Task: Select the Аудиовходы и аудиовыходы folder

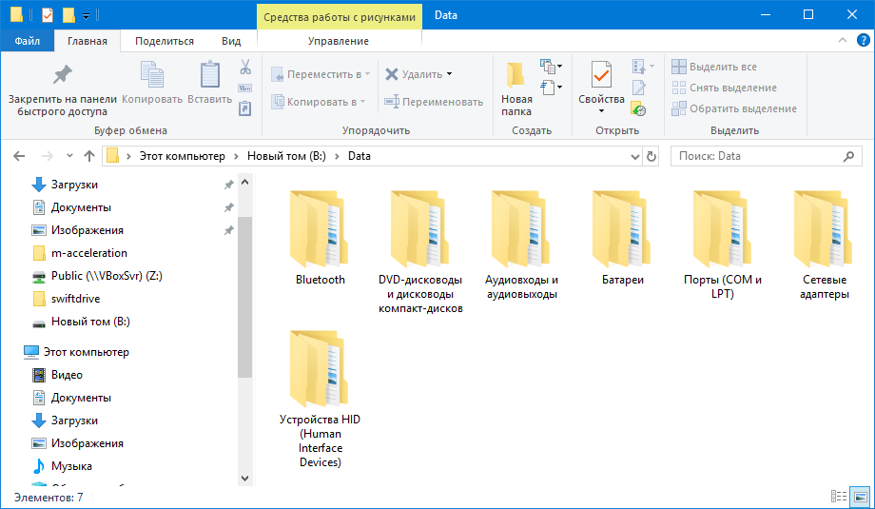Action: (x=521, y=245)
